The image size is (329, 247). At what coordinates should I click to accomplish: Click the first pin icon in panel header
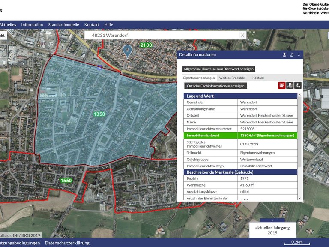point(284,55)
